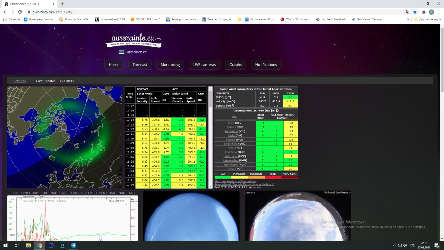Open the volume control in system tray

pyautogui.click(x=405, y=245)
